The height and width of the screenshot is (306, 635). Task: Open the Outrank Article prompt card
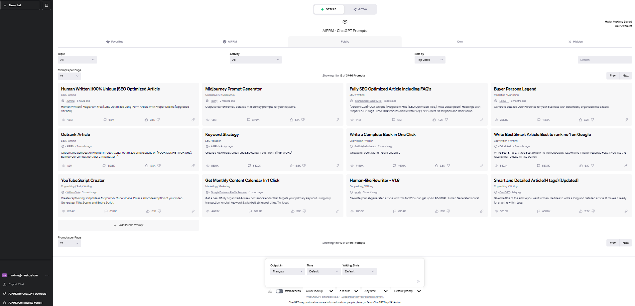pyautogui.click(x=128, y=150)
